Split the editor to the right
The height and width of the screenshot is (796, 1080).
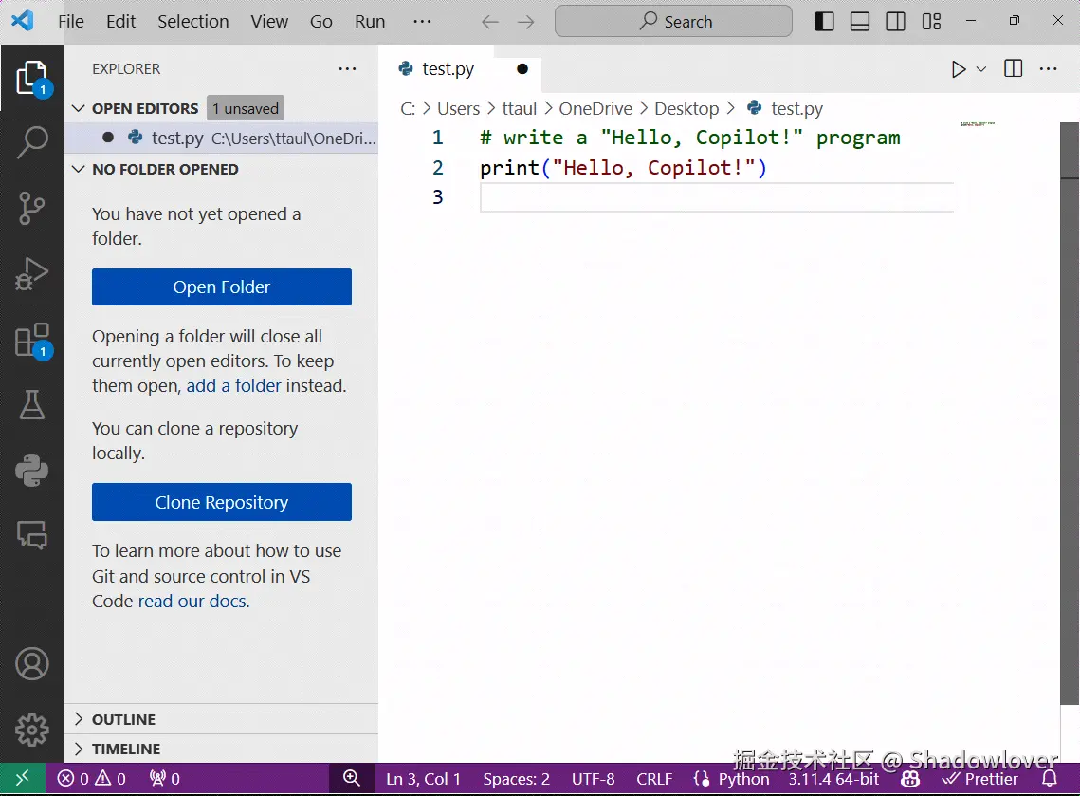[x=1014, y=69]
